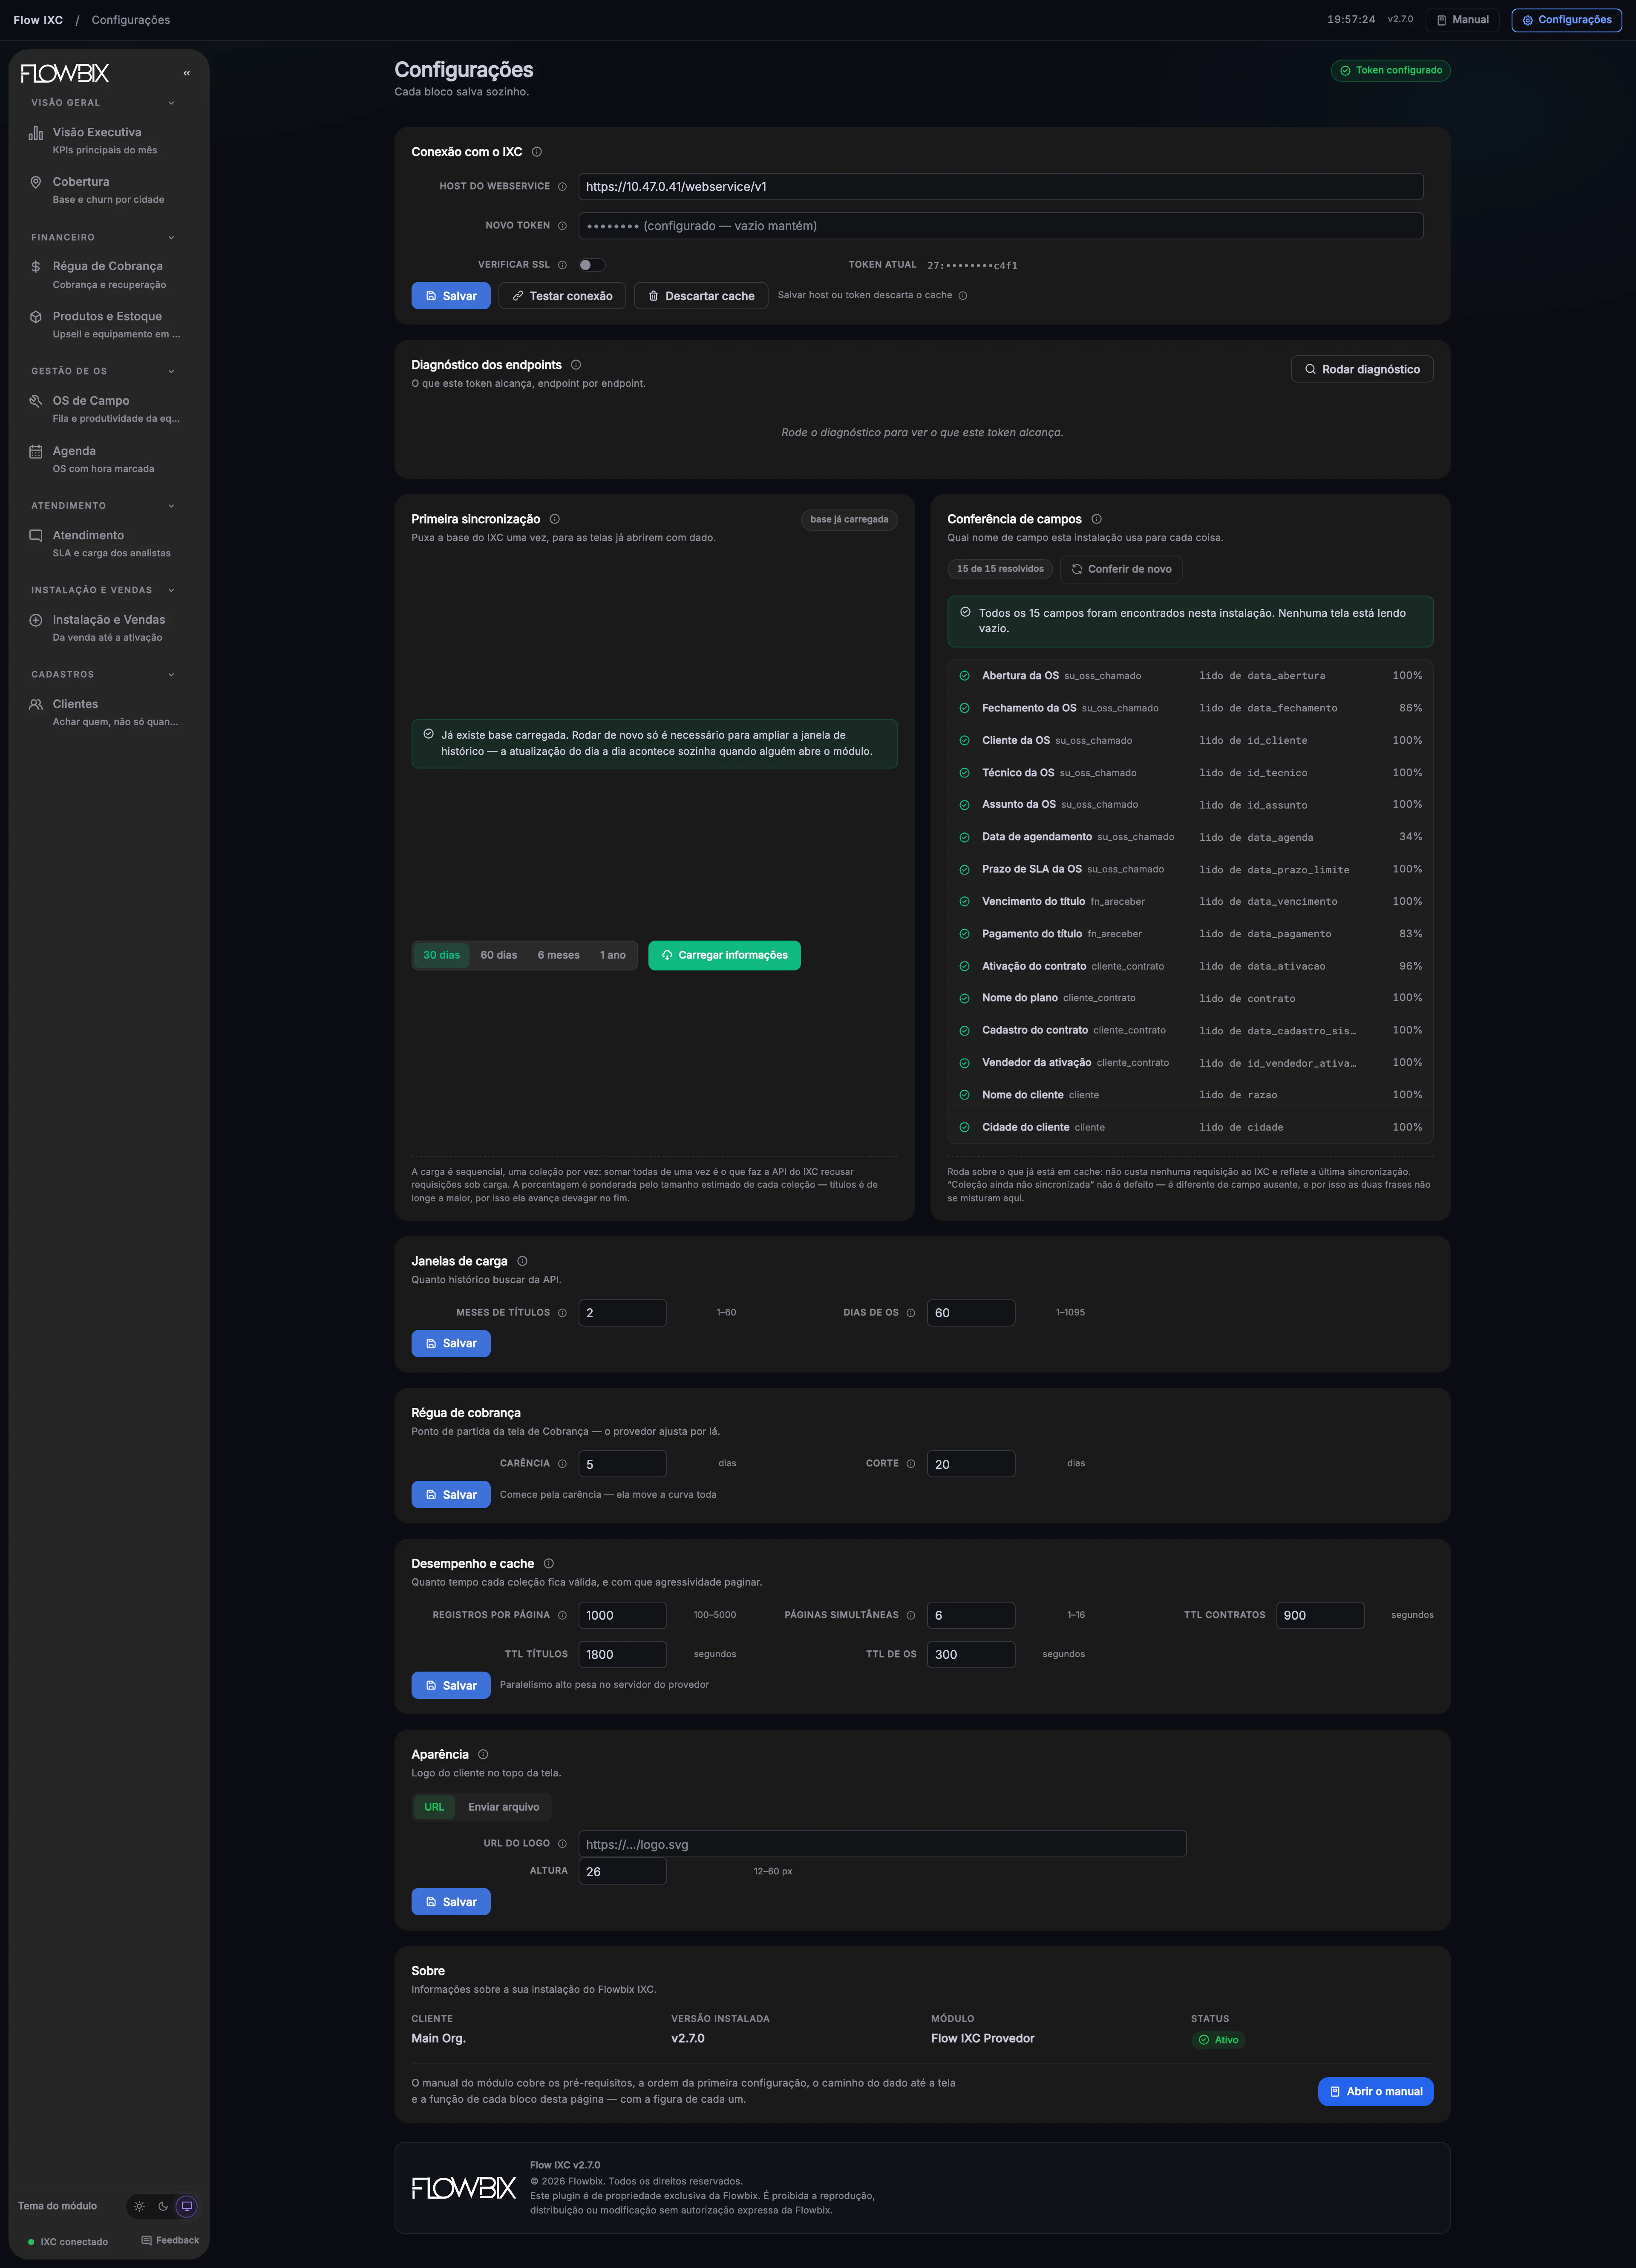Select the 30 dias window option
Screen dimensions: 1636x2268
[441, 955]
